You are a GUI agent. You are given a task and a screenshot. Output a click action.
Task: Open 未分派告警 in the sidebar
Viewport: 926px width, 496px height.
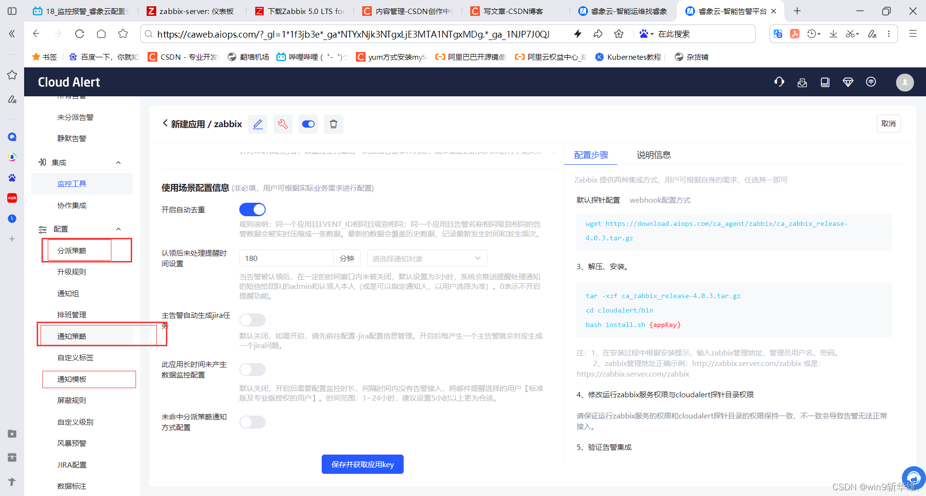point(75,117)
